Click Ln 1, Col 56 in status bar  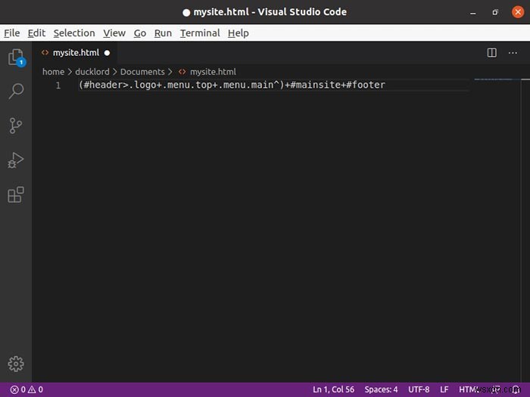333,389
